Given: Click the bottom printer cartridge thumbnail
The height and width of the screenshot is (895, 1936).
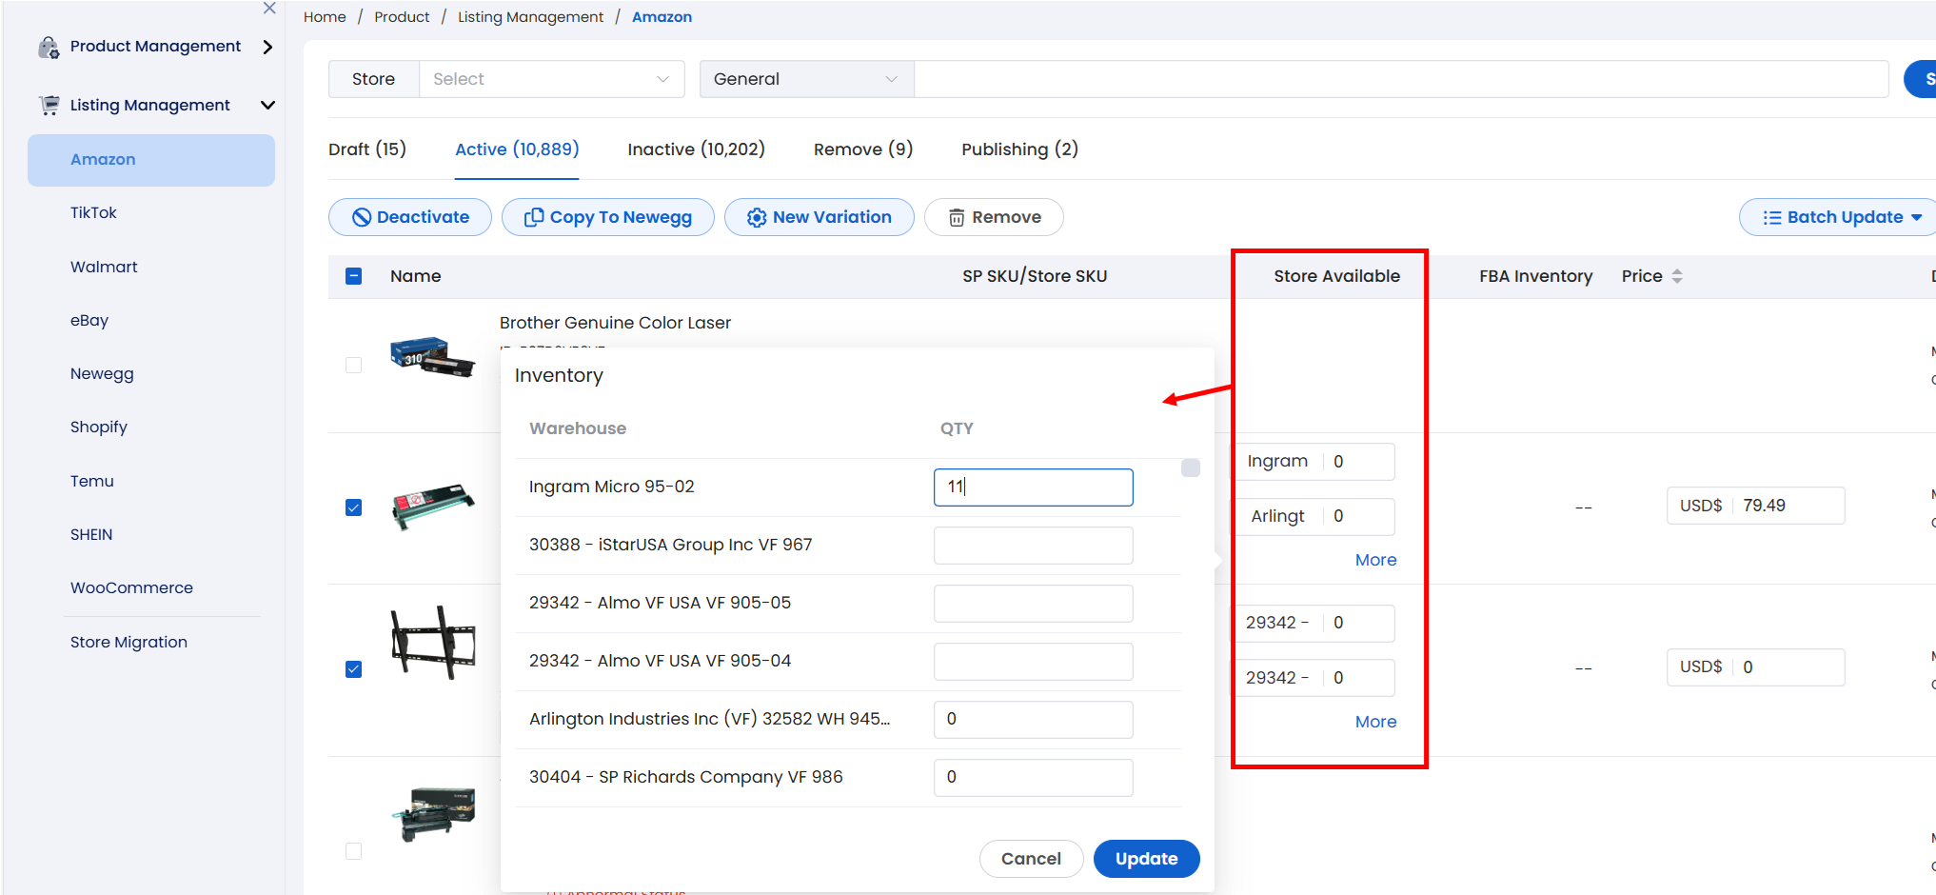Looking at the screenshot, I should 433,814.
